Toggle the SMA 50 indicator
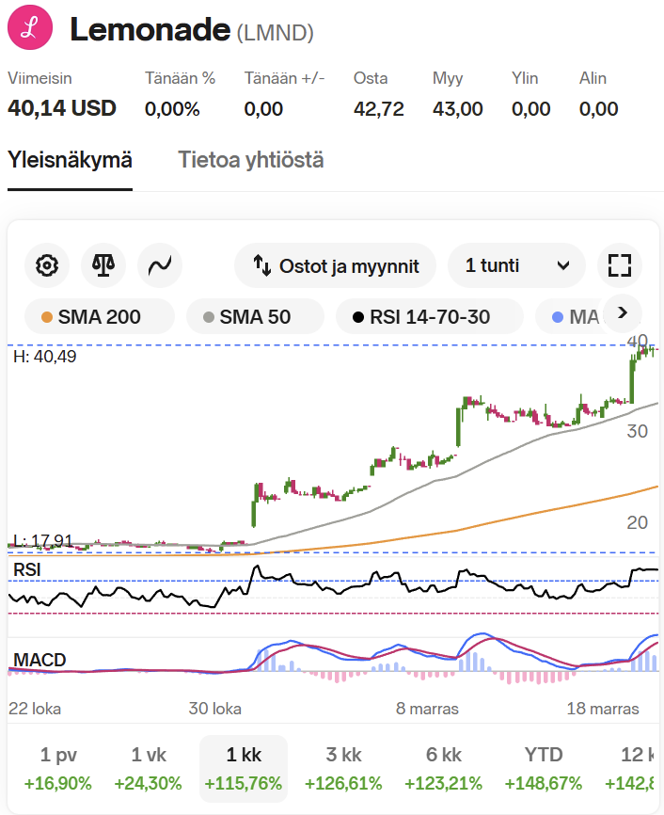Image resolution: width=664 pixels, height=815 pixels. [254, 317]
